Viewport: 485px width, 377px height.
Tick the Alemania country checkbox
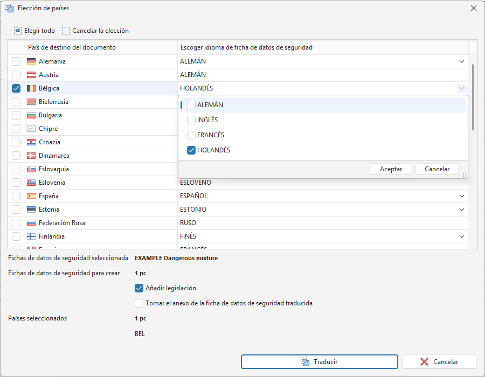pos(16,61)
